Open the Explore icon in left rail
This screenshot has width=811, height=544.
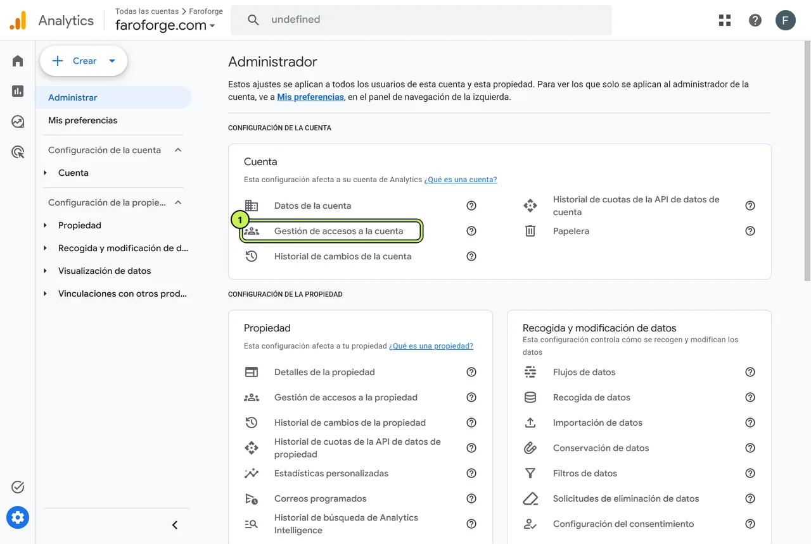(18, 121)
